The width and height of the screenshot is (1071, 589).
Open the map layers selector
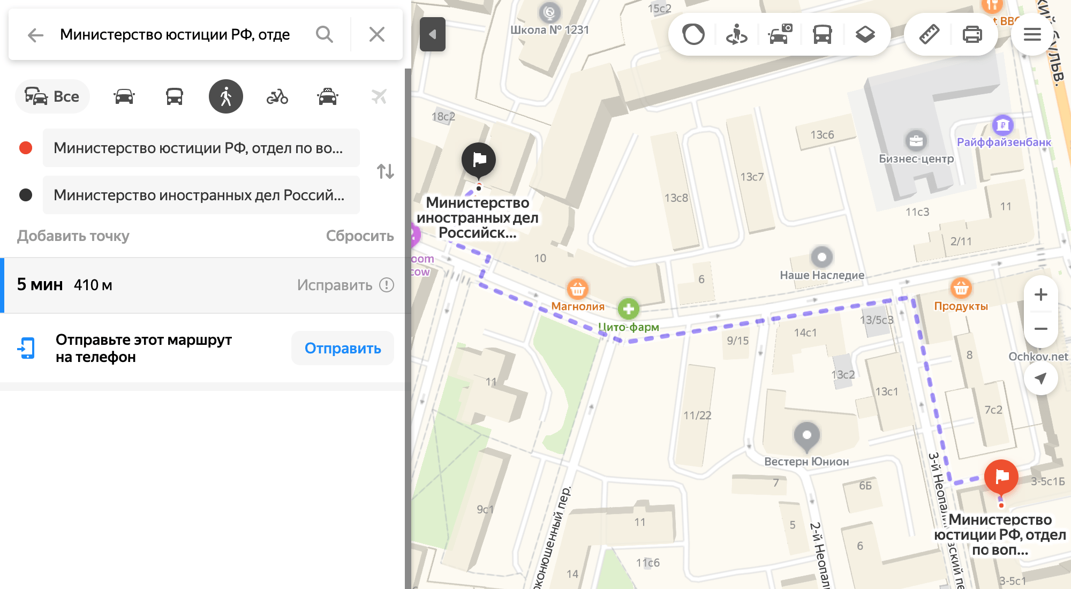pos(865,35)
